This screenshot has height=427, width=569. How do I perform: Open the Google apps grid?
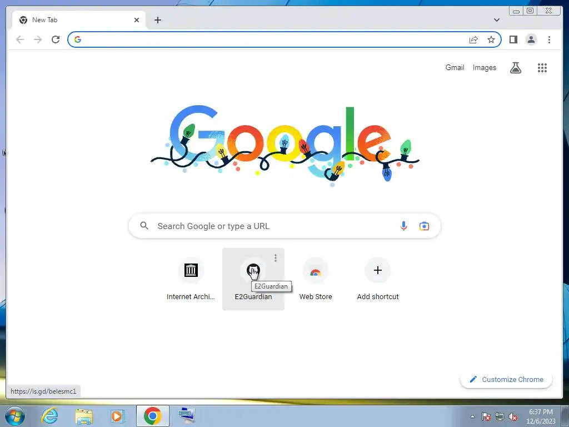point(542,67)
